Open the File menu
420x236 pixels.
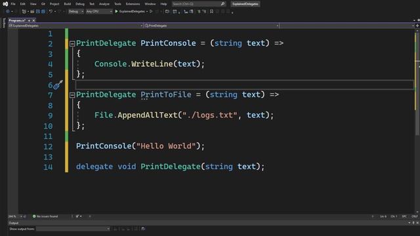click(13, 4)
